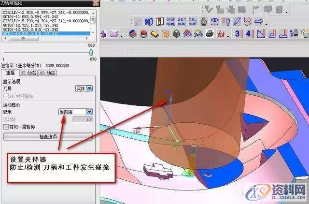The height and width of the screenshot is (204, 309).
Task: Click the 检查选项 button
Action: (x=48, y=137)
